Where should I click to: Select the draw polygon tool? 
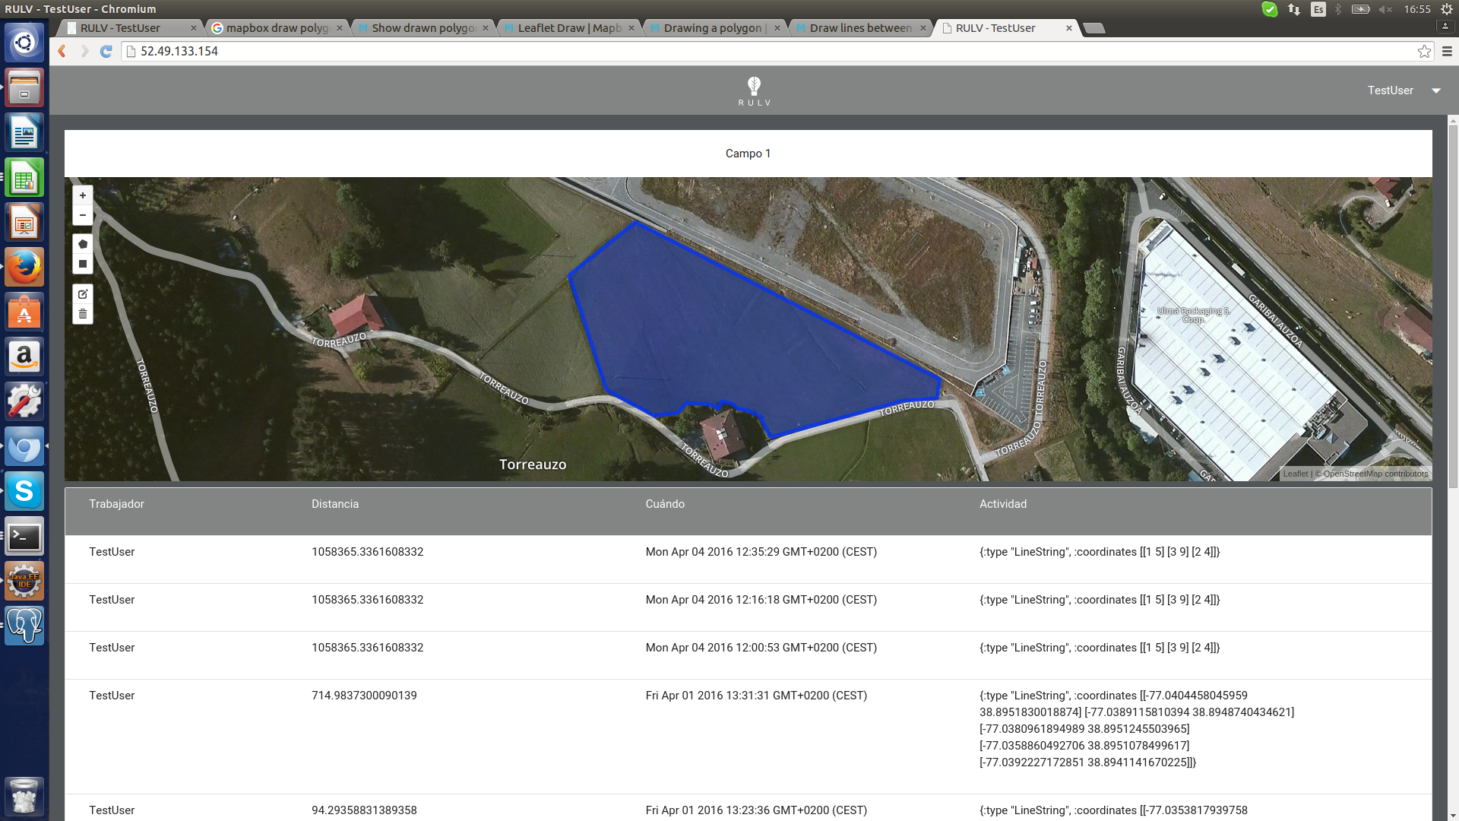tap(83, 244)
